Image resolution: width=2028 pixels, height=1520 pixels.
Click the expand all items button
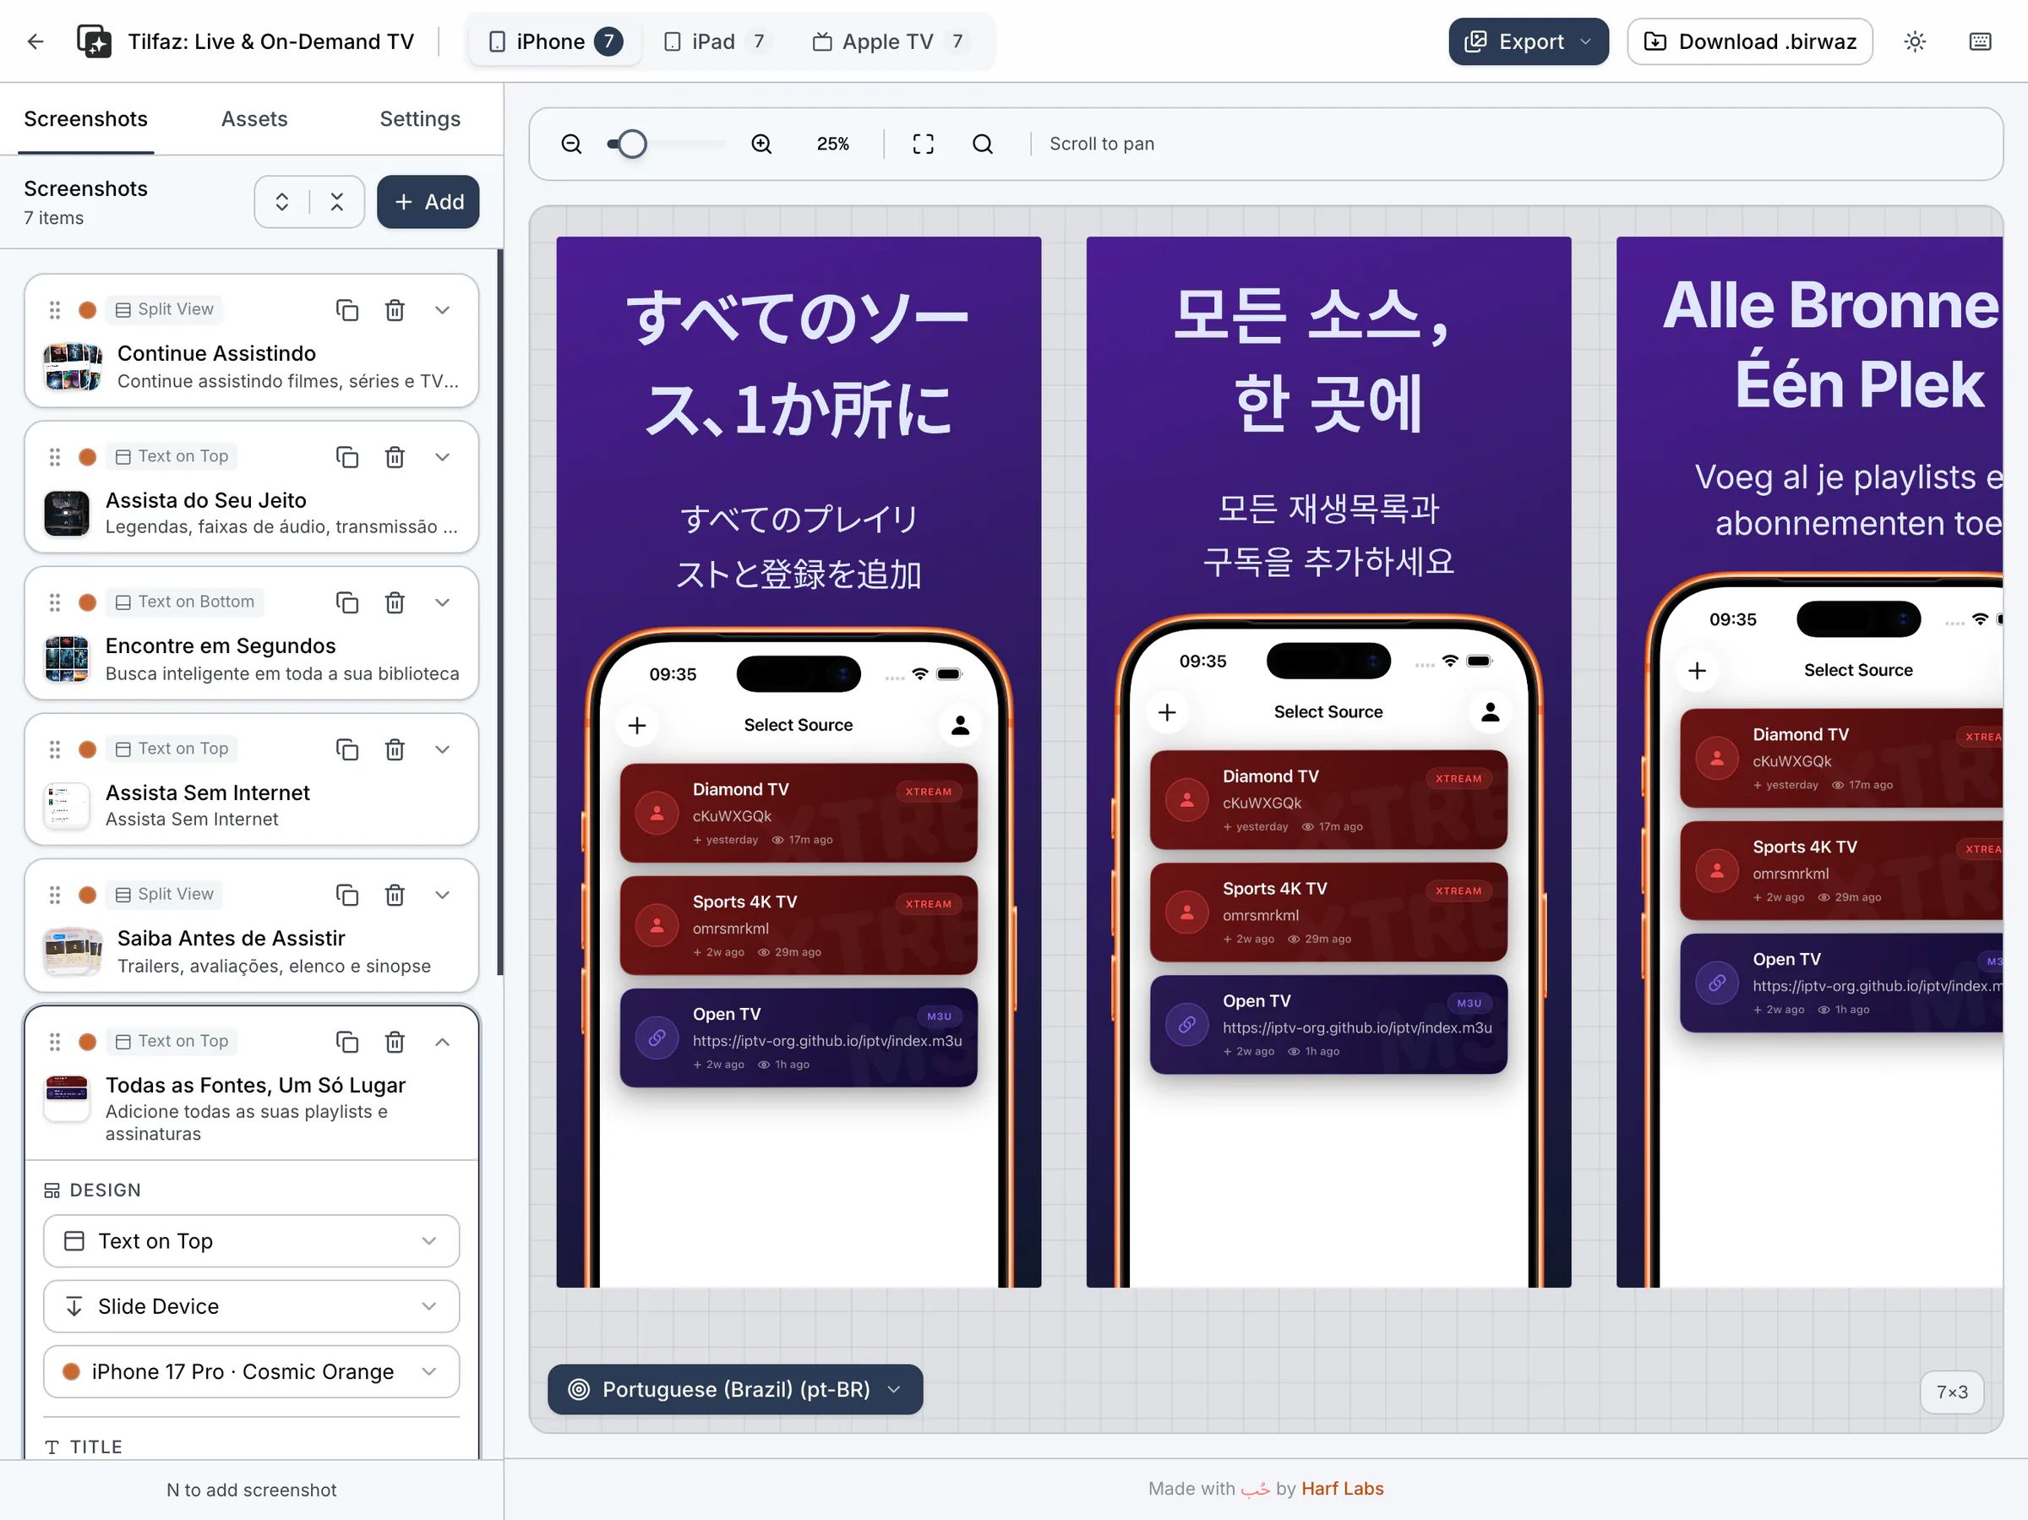[282, 202]
